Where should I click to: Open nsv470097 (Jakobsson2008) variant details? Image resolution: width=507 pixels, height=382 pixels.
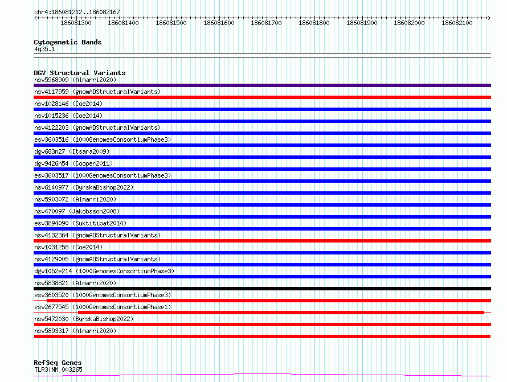pyautogui.click(x=77, y=211)
